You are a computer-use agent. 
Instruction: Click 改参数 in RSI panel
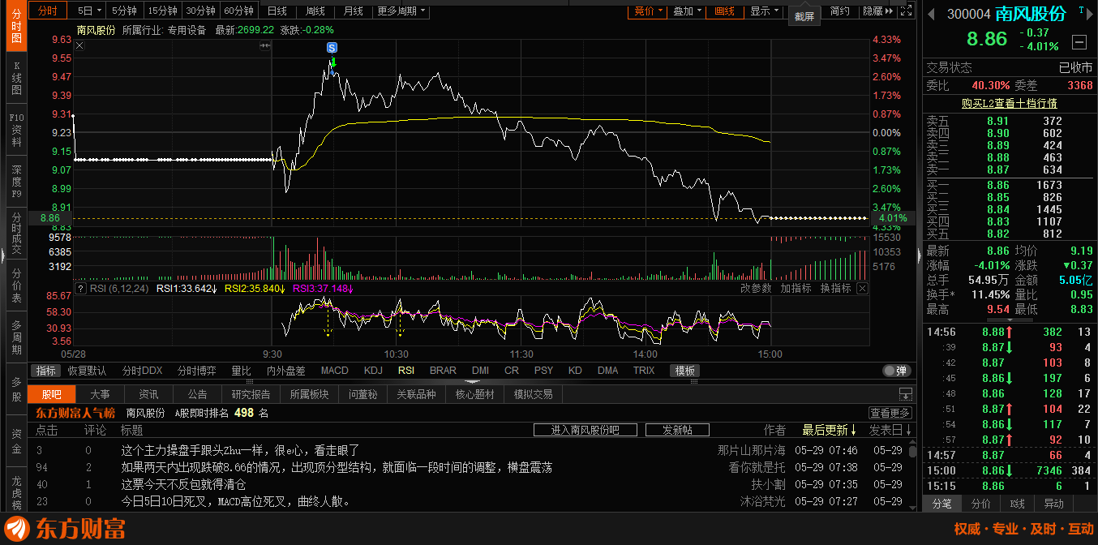(x=756, y=288)
